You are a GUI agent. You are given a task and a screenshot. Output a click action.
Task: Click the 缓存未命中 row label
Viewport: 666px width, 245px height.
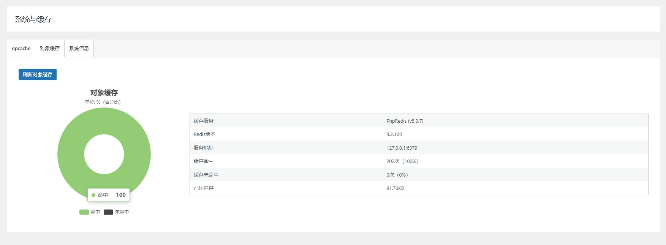tap(206, 175)
